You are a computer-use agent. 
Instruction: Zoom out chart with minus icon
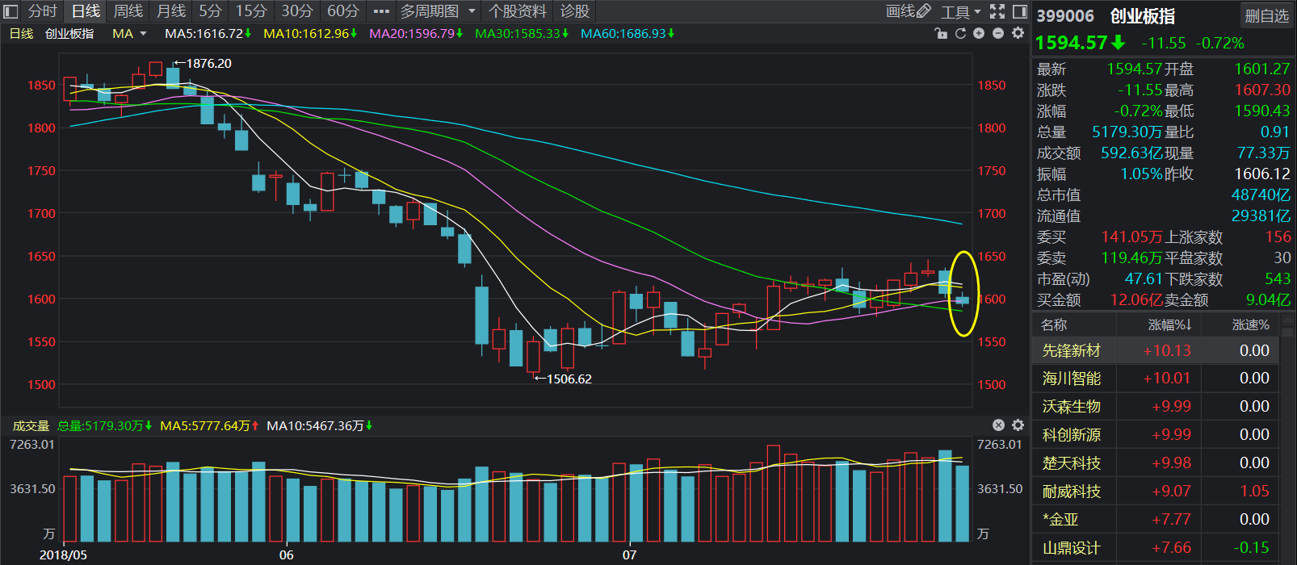[998, 33]
